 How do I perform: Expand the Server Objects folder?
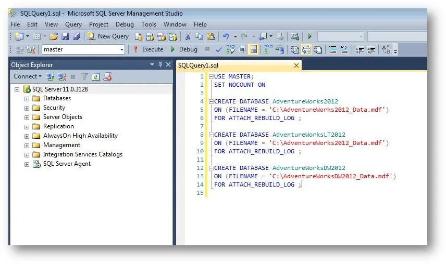point(27,117)
